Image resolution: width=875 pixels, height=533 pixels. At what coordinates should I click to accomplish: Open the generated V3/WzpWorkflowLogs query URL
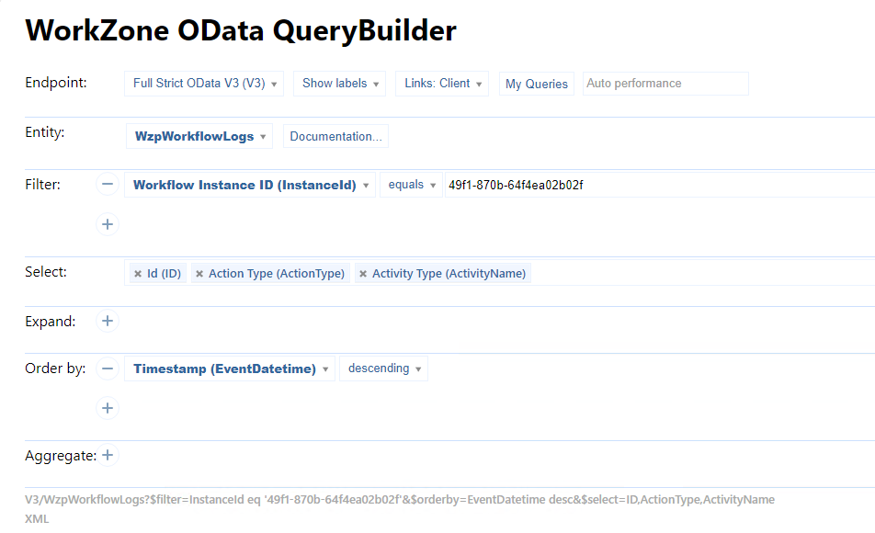[399, 500]
